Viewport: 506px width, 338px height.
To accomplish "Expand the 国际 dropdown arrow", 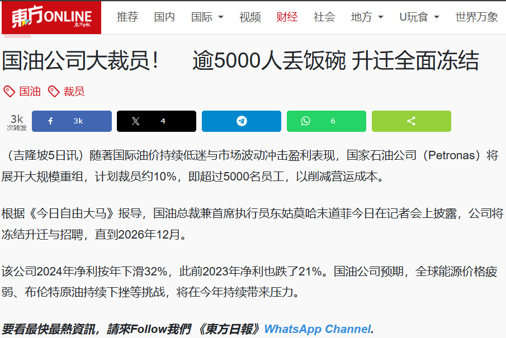I will (221, 17).
